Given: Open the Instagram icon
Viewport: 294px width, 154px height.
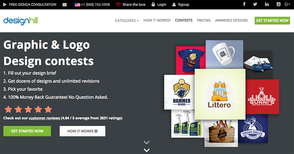Looking at the screenshot, I should click(x=279, y=4).
